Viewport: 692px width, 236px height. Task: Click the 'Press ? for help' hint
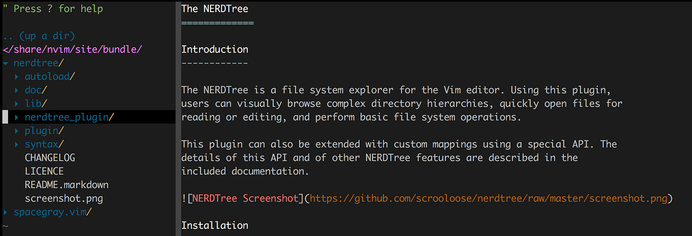coord(52,9)
